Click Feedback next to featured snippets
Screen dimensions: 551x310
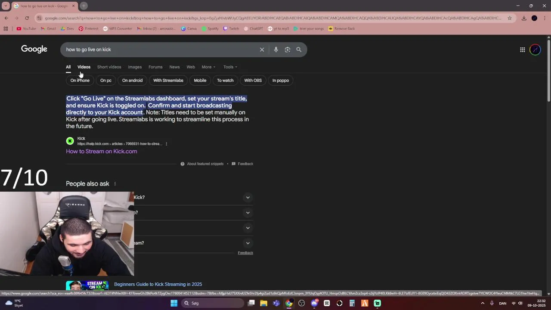[242, 164]
